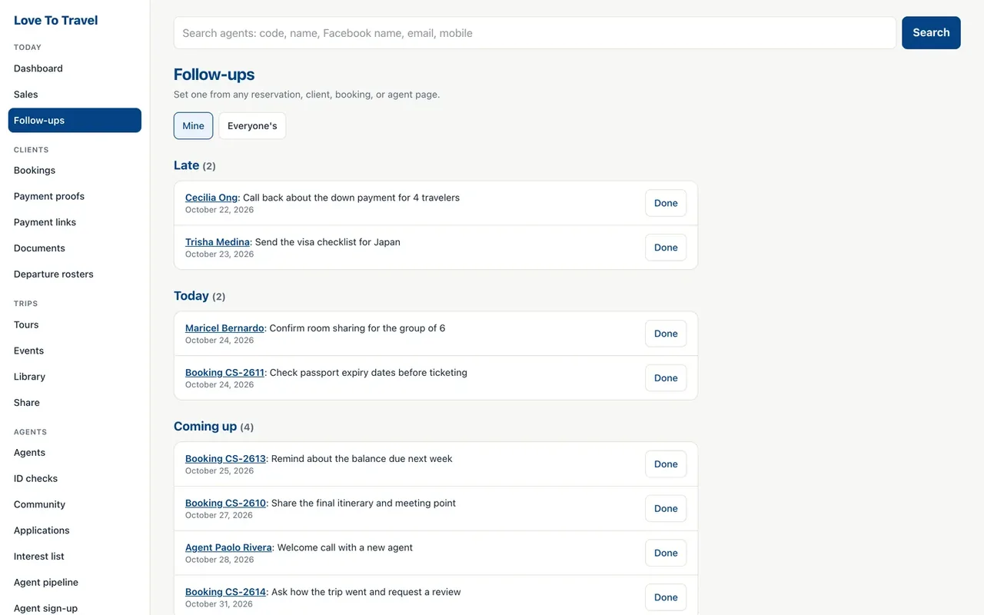The image size is (984, 615).
Task: Mark Booking CS-2613 reminder Done
Action: 666,464
